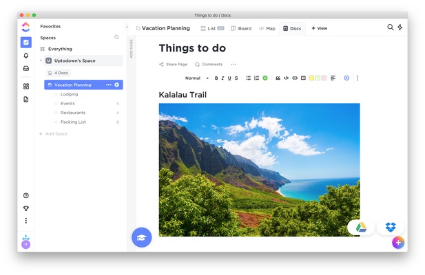Click Add Page vertical strip
Image resolution: width=425 pixels, height=275 pixels.
[x=131, y=49]
